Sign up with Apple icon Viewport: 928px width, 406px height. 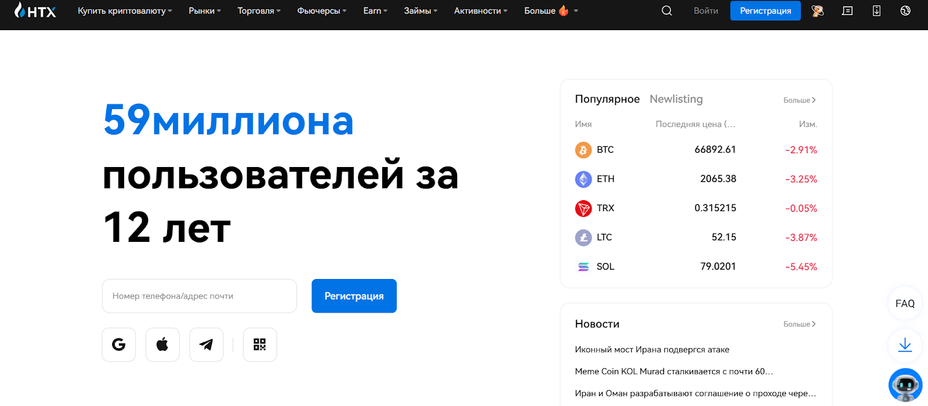(x=162, y=345)
